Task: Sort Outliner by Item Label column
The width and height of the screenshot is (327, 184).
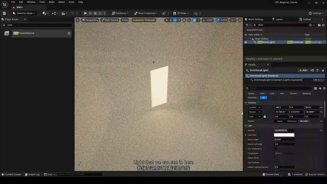Action: [255, 35]
